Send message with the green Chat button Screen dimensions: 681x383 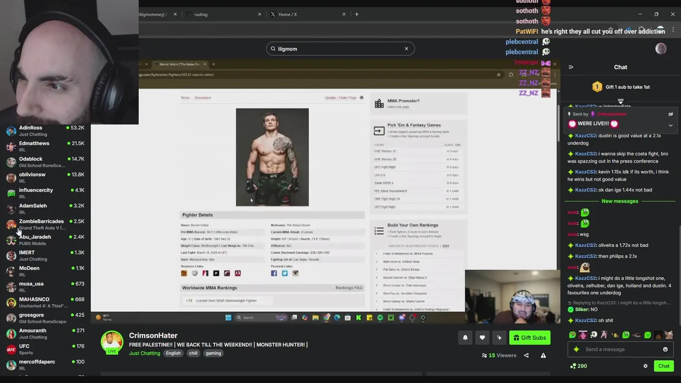663,366
